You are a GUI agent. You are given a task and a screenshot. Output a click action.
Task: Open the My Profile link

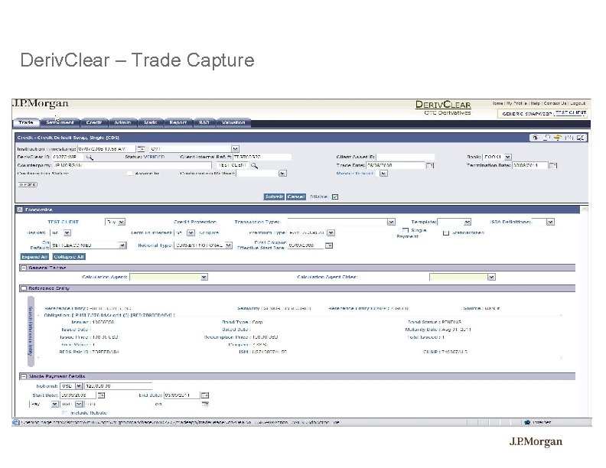pyautogui.click(x=516, y=103)
